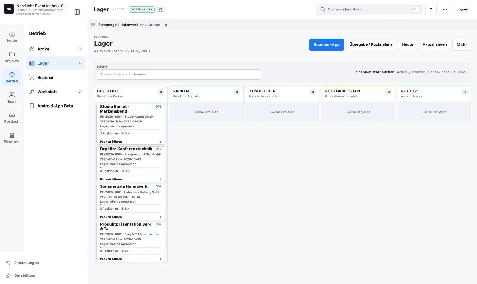Click 4 Projekte · Stand 25.09.26, 18:04

pyautogui.click(x=122, y=51)
